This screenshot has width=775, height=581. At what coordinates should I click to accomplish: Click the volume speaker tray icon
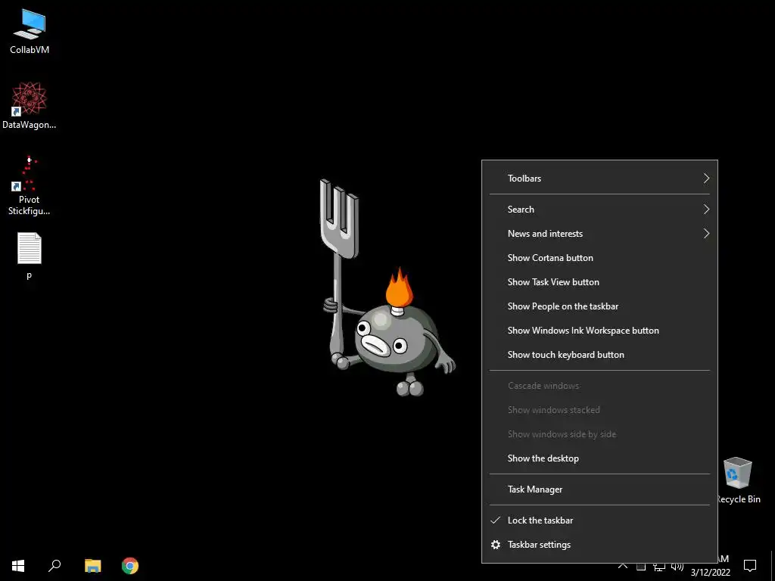[677, 567]
